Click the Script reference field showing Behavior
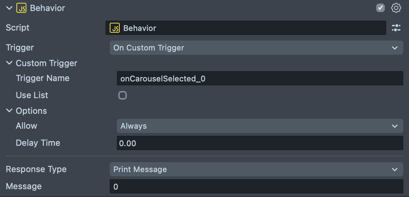This screenshot has height=197, width=409. point(249,28)
